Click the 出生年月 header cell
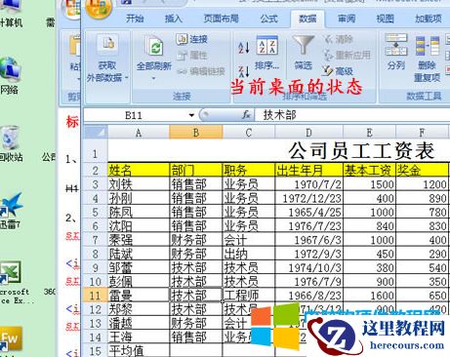This screenshot has height=357, width=450. (x=308, y=170)
